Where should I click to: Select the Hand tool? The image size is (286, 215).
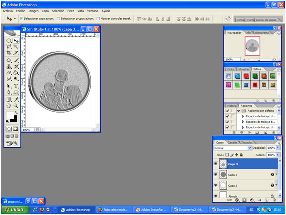tap(9, 106)
